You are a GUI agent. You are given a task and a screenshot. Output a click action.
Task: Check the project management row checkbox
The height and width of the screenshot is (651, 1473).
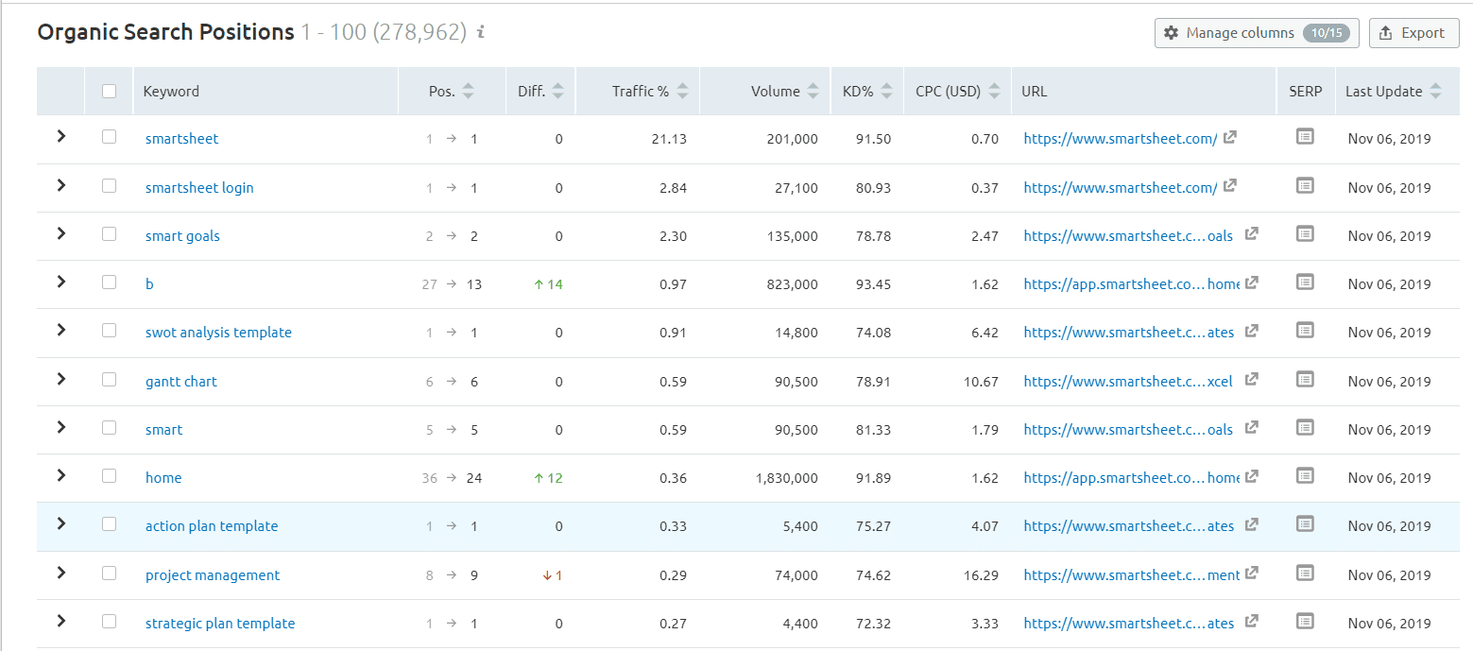point(109,573)
